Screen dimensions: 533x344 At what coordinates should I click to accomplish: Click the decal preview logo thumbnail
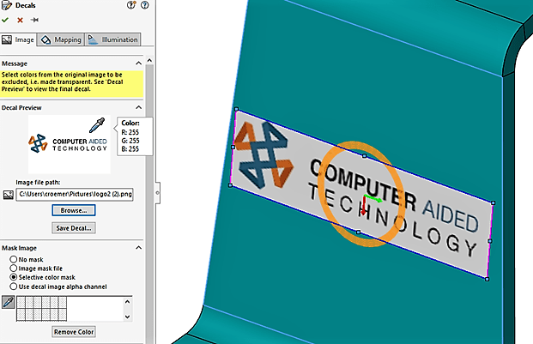69,144
